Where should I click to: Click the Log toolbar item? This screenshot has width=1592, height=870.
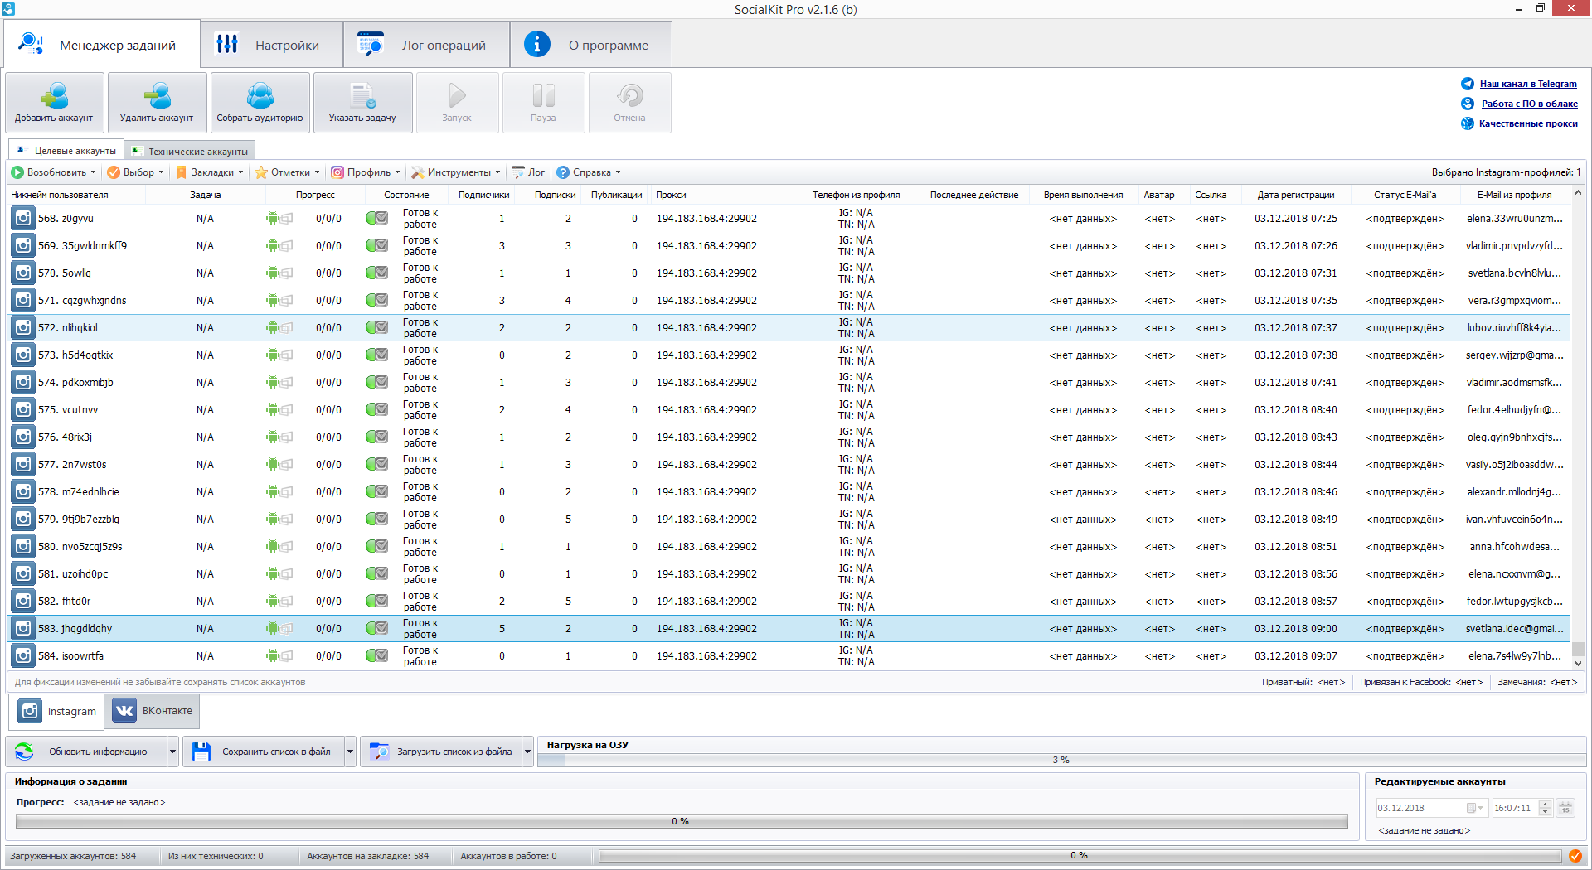(x=528, y=172)
